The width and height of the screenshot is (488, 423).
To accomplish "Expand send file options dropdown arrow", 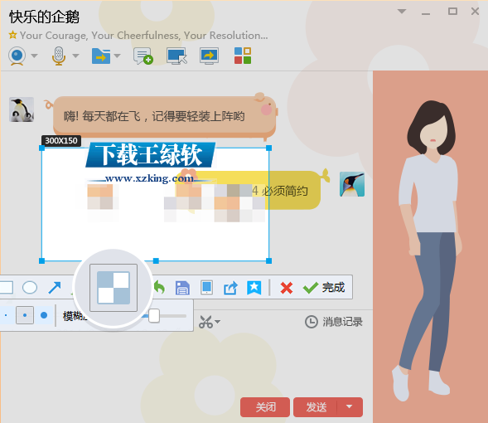I will 117,56.
